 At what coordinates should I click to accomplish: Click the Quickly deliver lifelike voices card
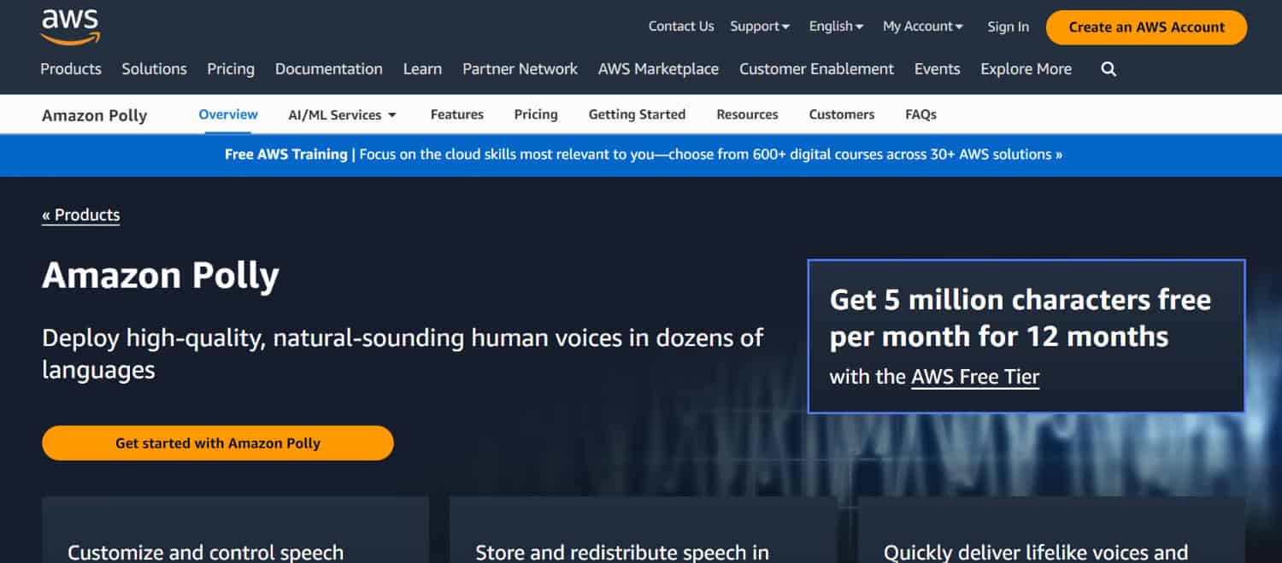click(x=1051, y=530)
